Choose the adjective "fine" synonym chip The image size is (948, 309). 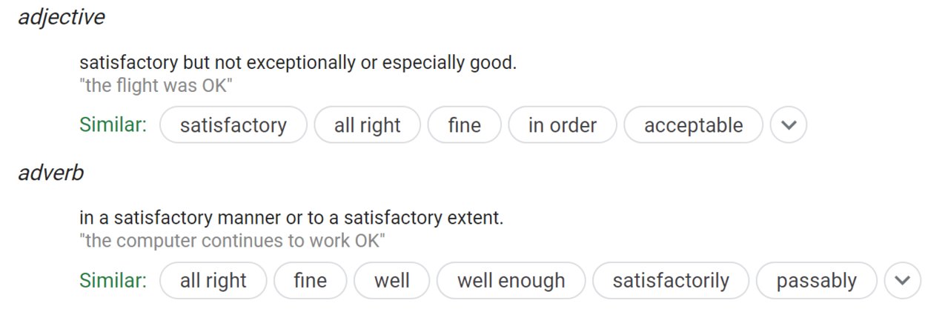465,125
